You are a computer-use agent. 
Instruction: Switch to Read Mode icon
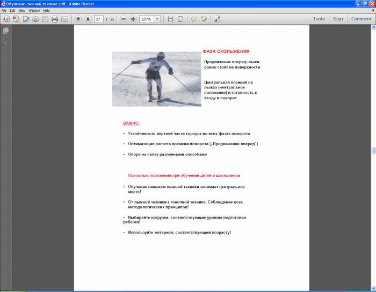[218, 19]
